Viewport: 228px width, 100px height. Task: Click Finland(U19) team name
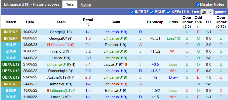point(60,51)
